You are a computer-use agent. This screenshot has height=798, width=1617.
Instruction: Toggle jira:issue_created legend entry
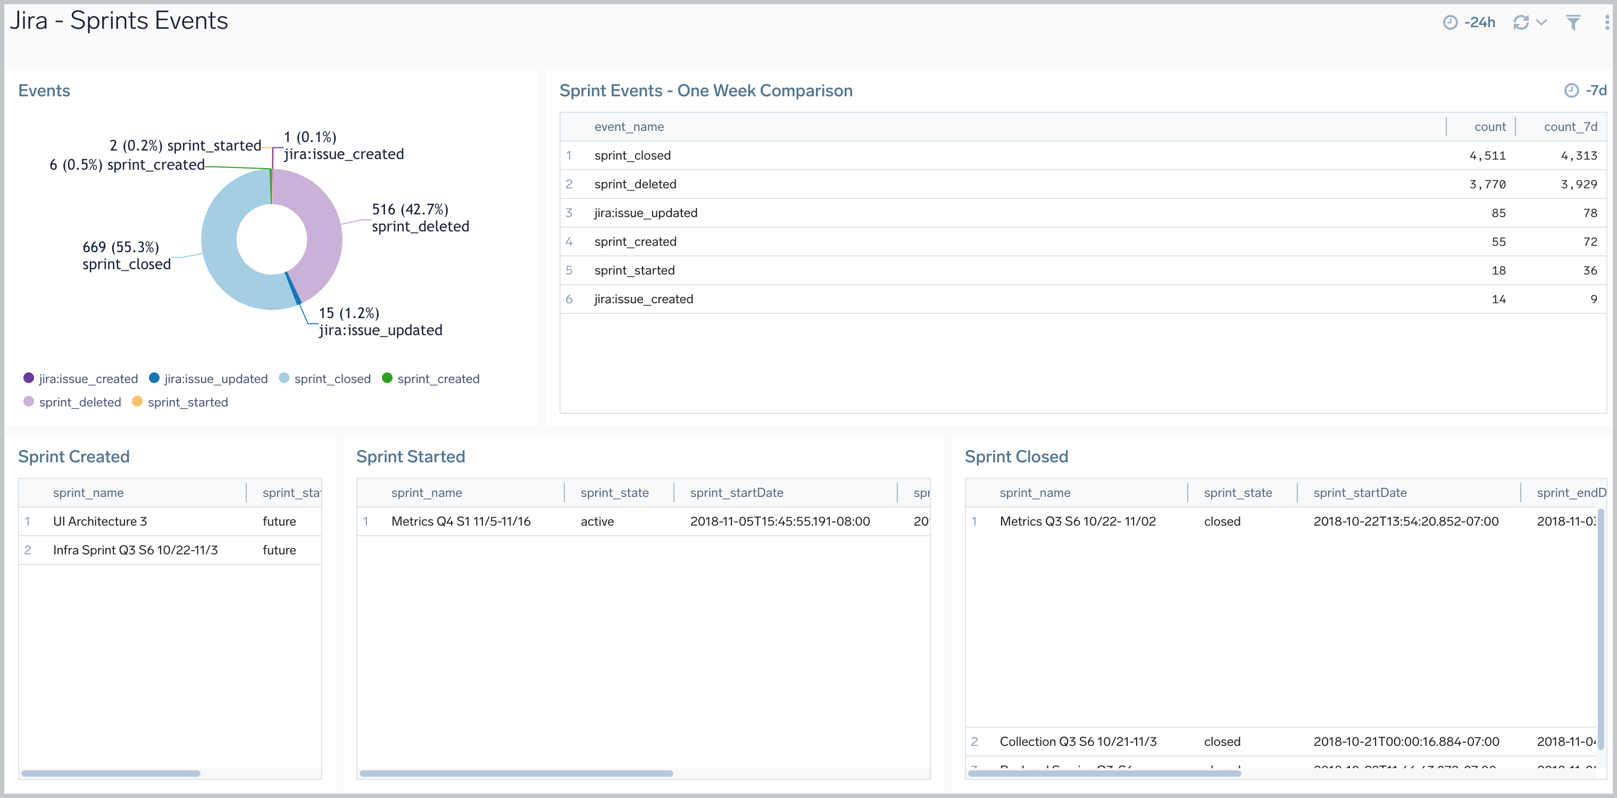pos(80,379)
